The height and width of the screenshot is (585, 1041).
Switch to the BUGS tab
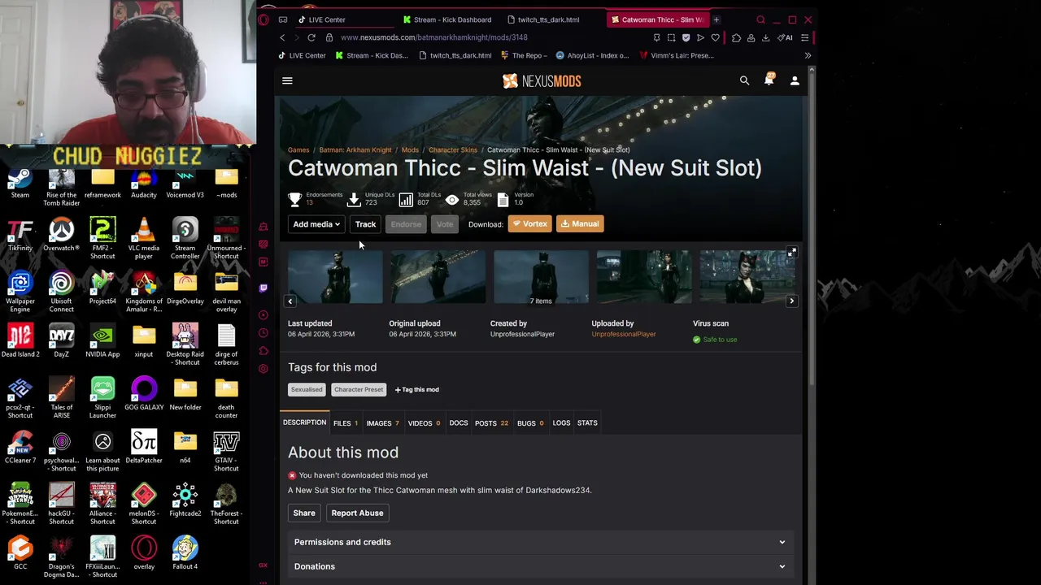[x=530, y=423]
